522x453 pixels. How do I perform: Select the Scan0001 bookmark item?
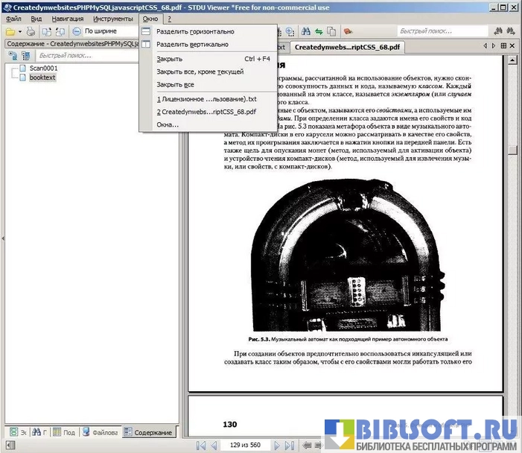43,68
